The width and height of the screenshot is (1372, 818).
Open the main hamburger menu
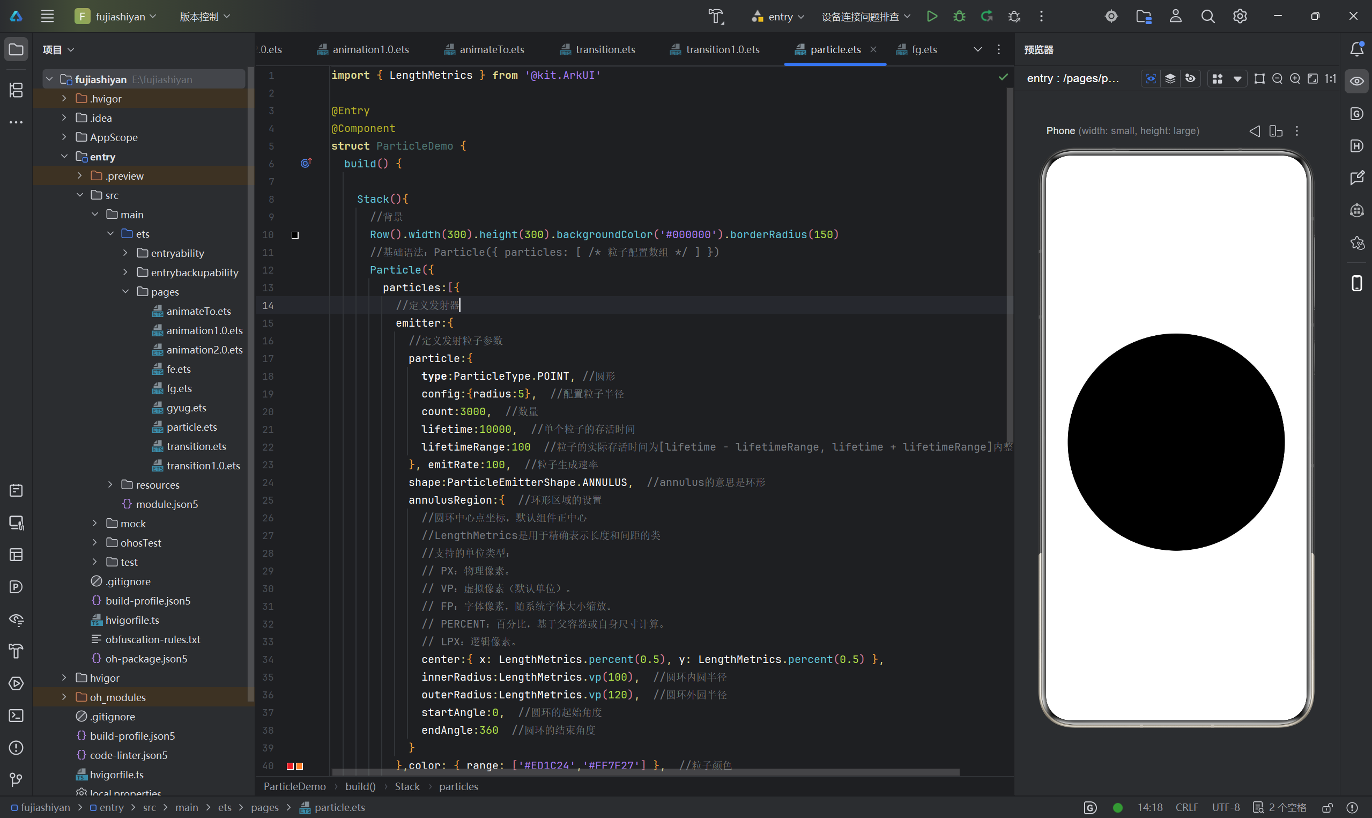click(x=47, y=17)
